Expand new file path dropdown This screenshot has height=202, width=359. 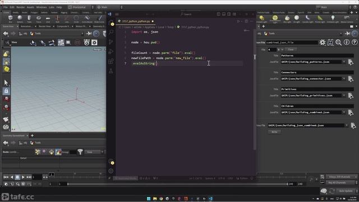(x=347, y=126)
